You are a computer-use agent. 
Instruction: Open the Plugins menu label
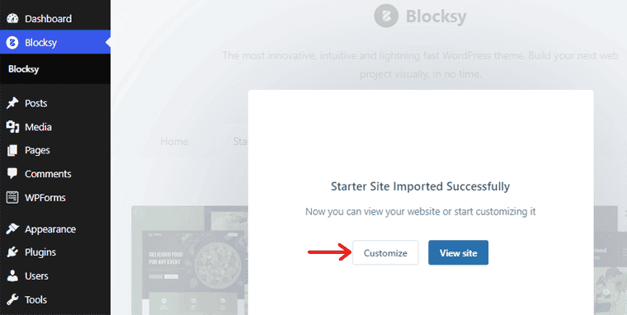coord(40,252)
